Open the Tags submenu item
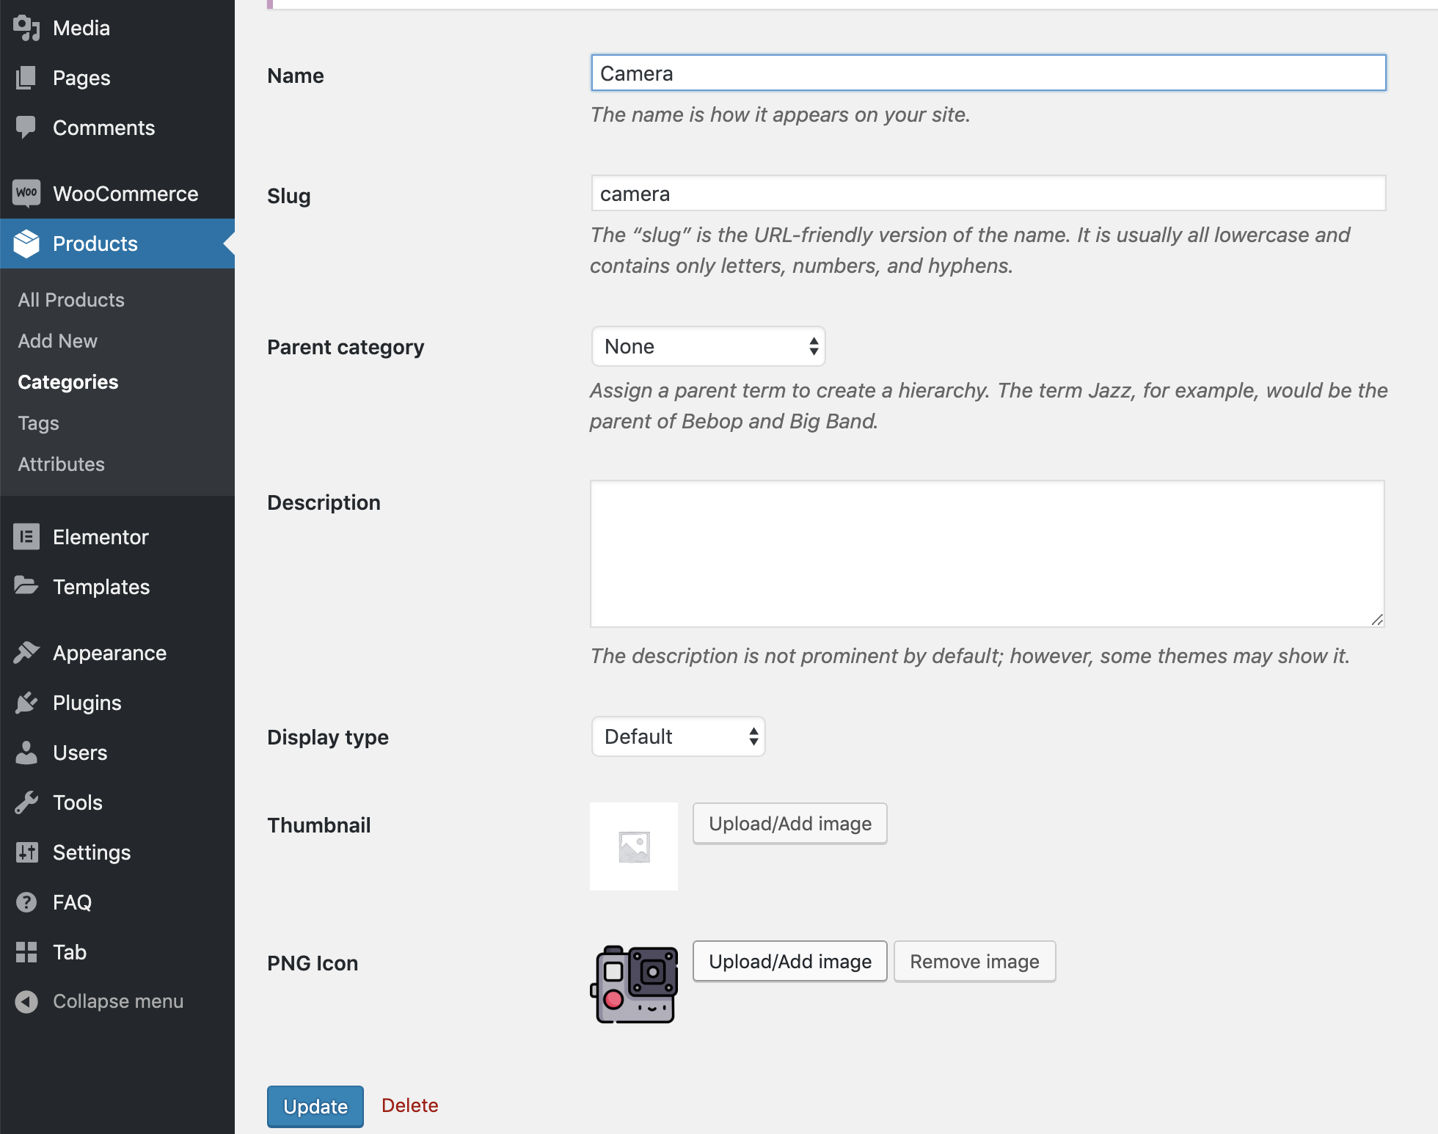 click(x=38, y=422)
